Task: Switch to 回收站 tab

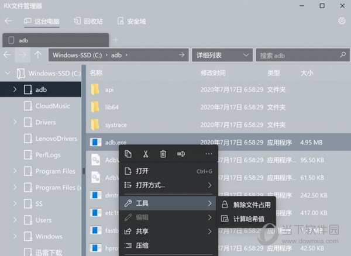Action: pos(88,21)
